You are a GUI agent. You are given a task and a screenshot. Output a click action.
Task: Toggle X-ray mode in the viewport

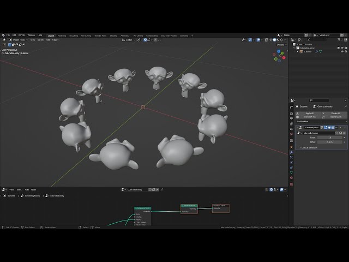pos(267,40)
